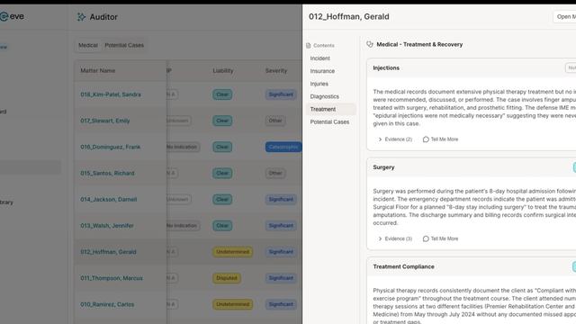Screen dimensions: 576x324
Task: Switch to the Potential Cases tab
Action: click(124, 45)
